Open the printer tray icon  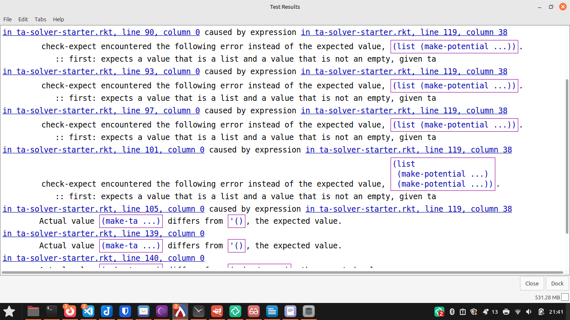[x=506, y=312]
